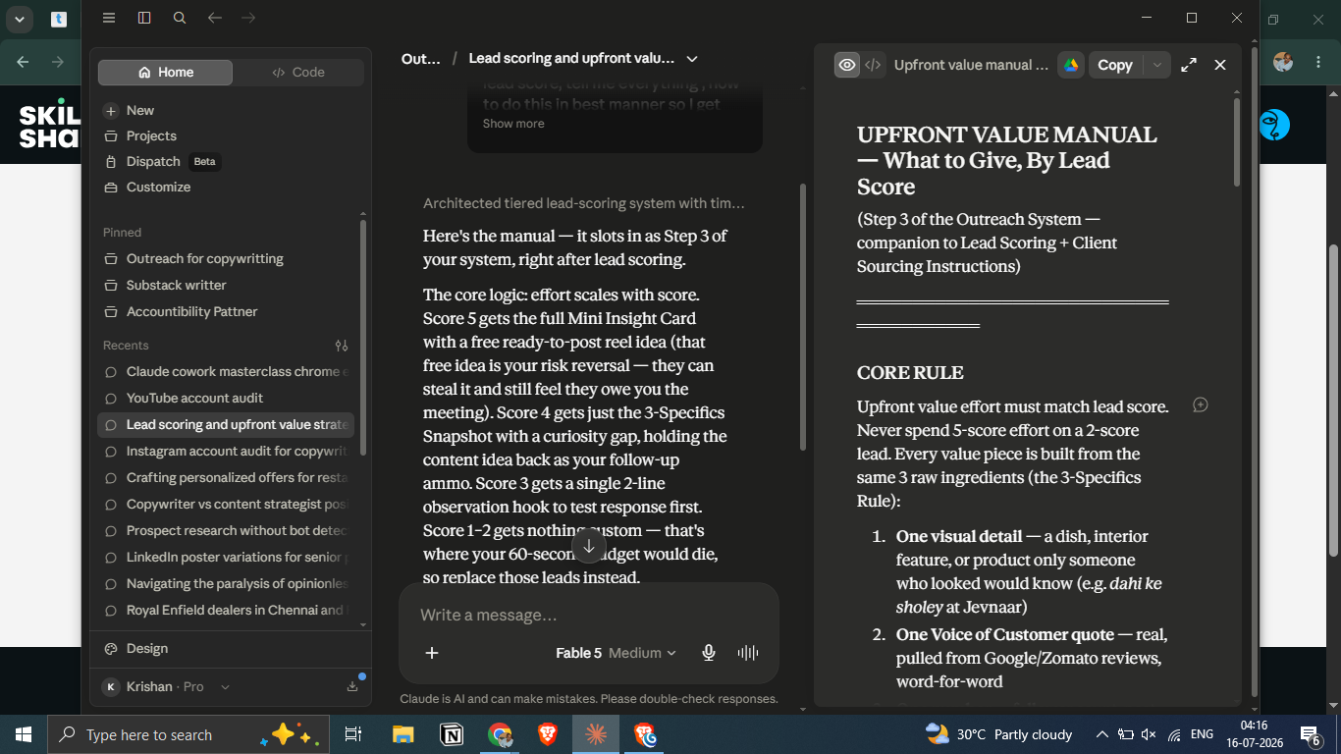Open search with the magnifier icon

coord(180,18)
